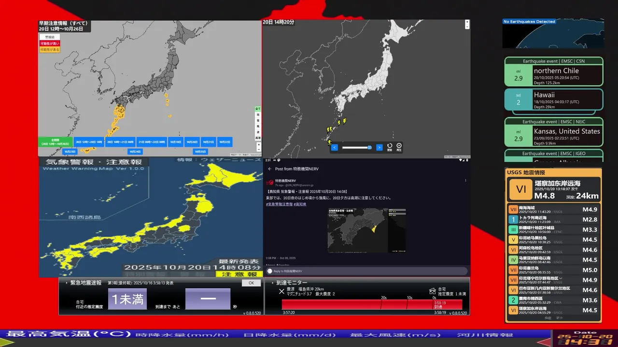The image size is (618, 347).
Task: Click the intensity 1 badge for トカラ列島近海
Action: 513,219
